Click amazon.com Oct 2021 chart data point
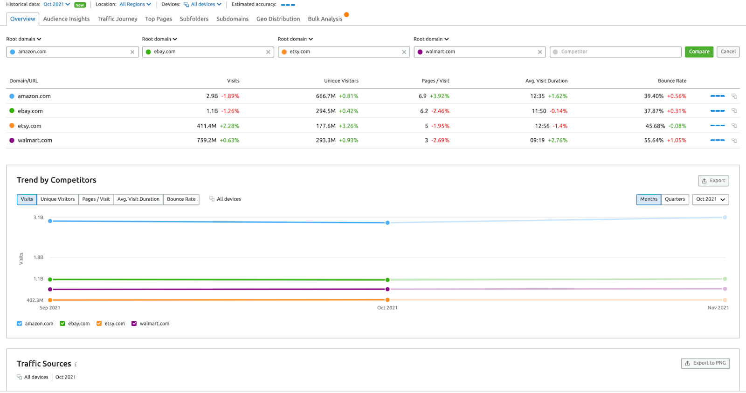Image resolution: width=746 pixels, height=393 pixels. click(x=387, y=223)
